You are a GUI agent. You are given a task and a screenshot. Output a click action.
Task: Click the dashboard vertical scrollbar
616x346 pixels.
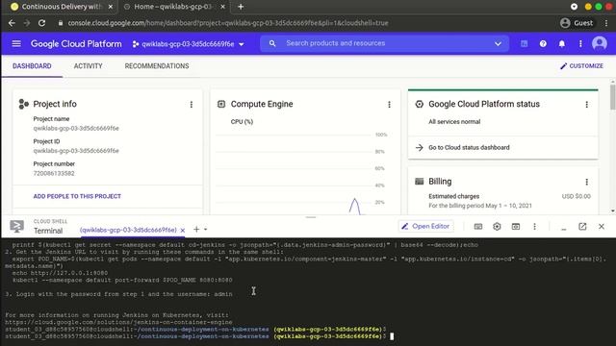pos(612,98)
